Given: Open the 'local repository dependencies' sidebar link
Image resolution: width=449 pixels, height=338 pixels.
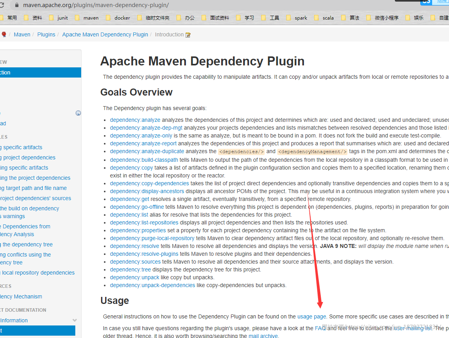Looking at the screenshot, I should coord(37,273).
